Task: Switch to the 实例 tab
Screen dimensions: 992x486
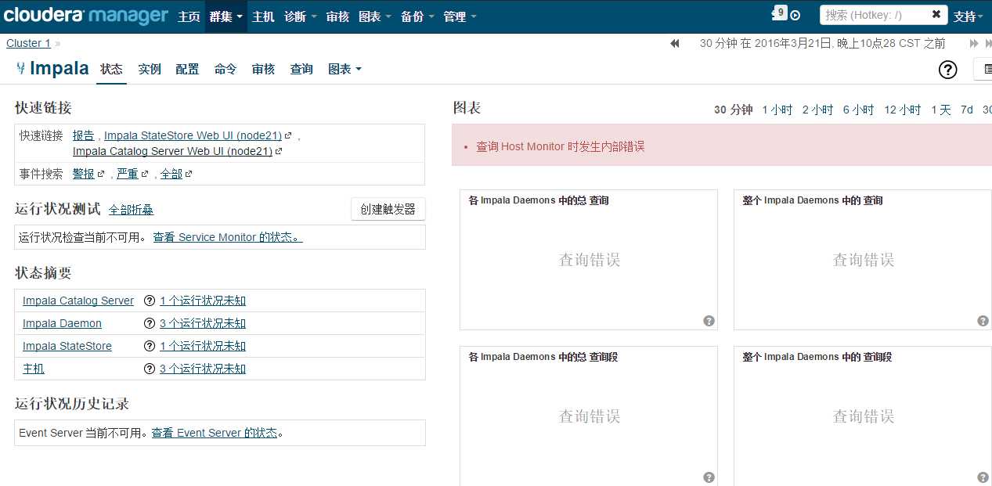Action: pyautogui.click(x=150, y=69)
